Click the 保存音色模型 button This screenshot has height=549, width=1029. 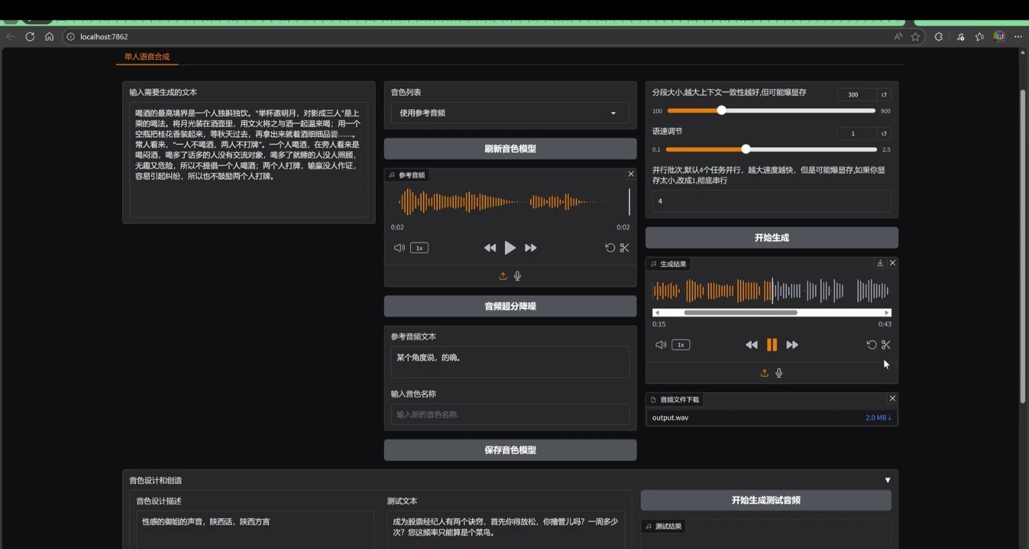tap(510, 450)
